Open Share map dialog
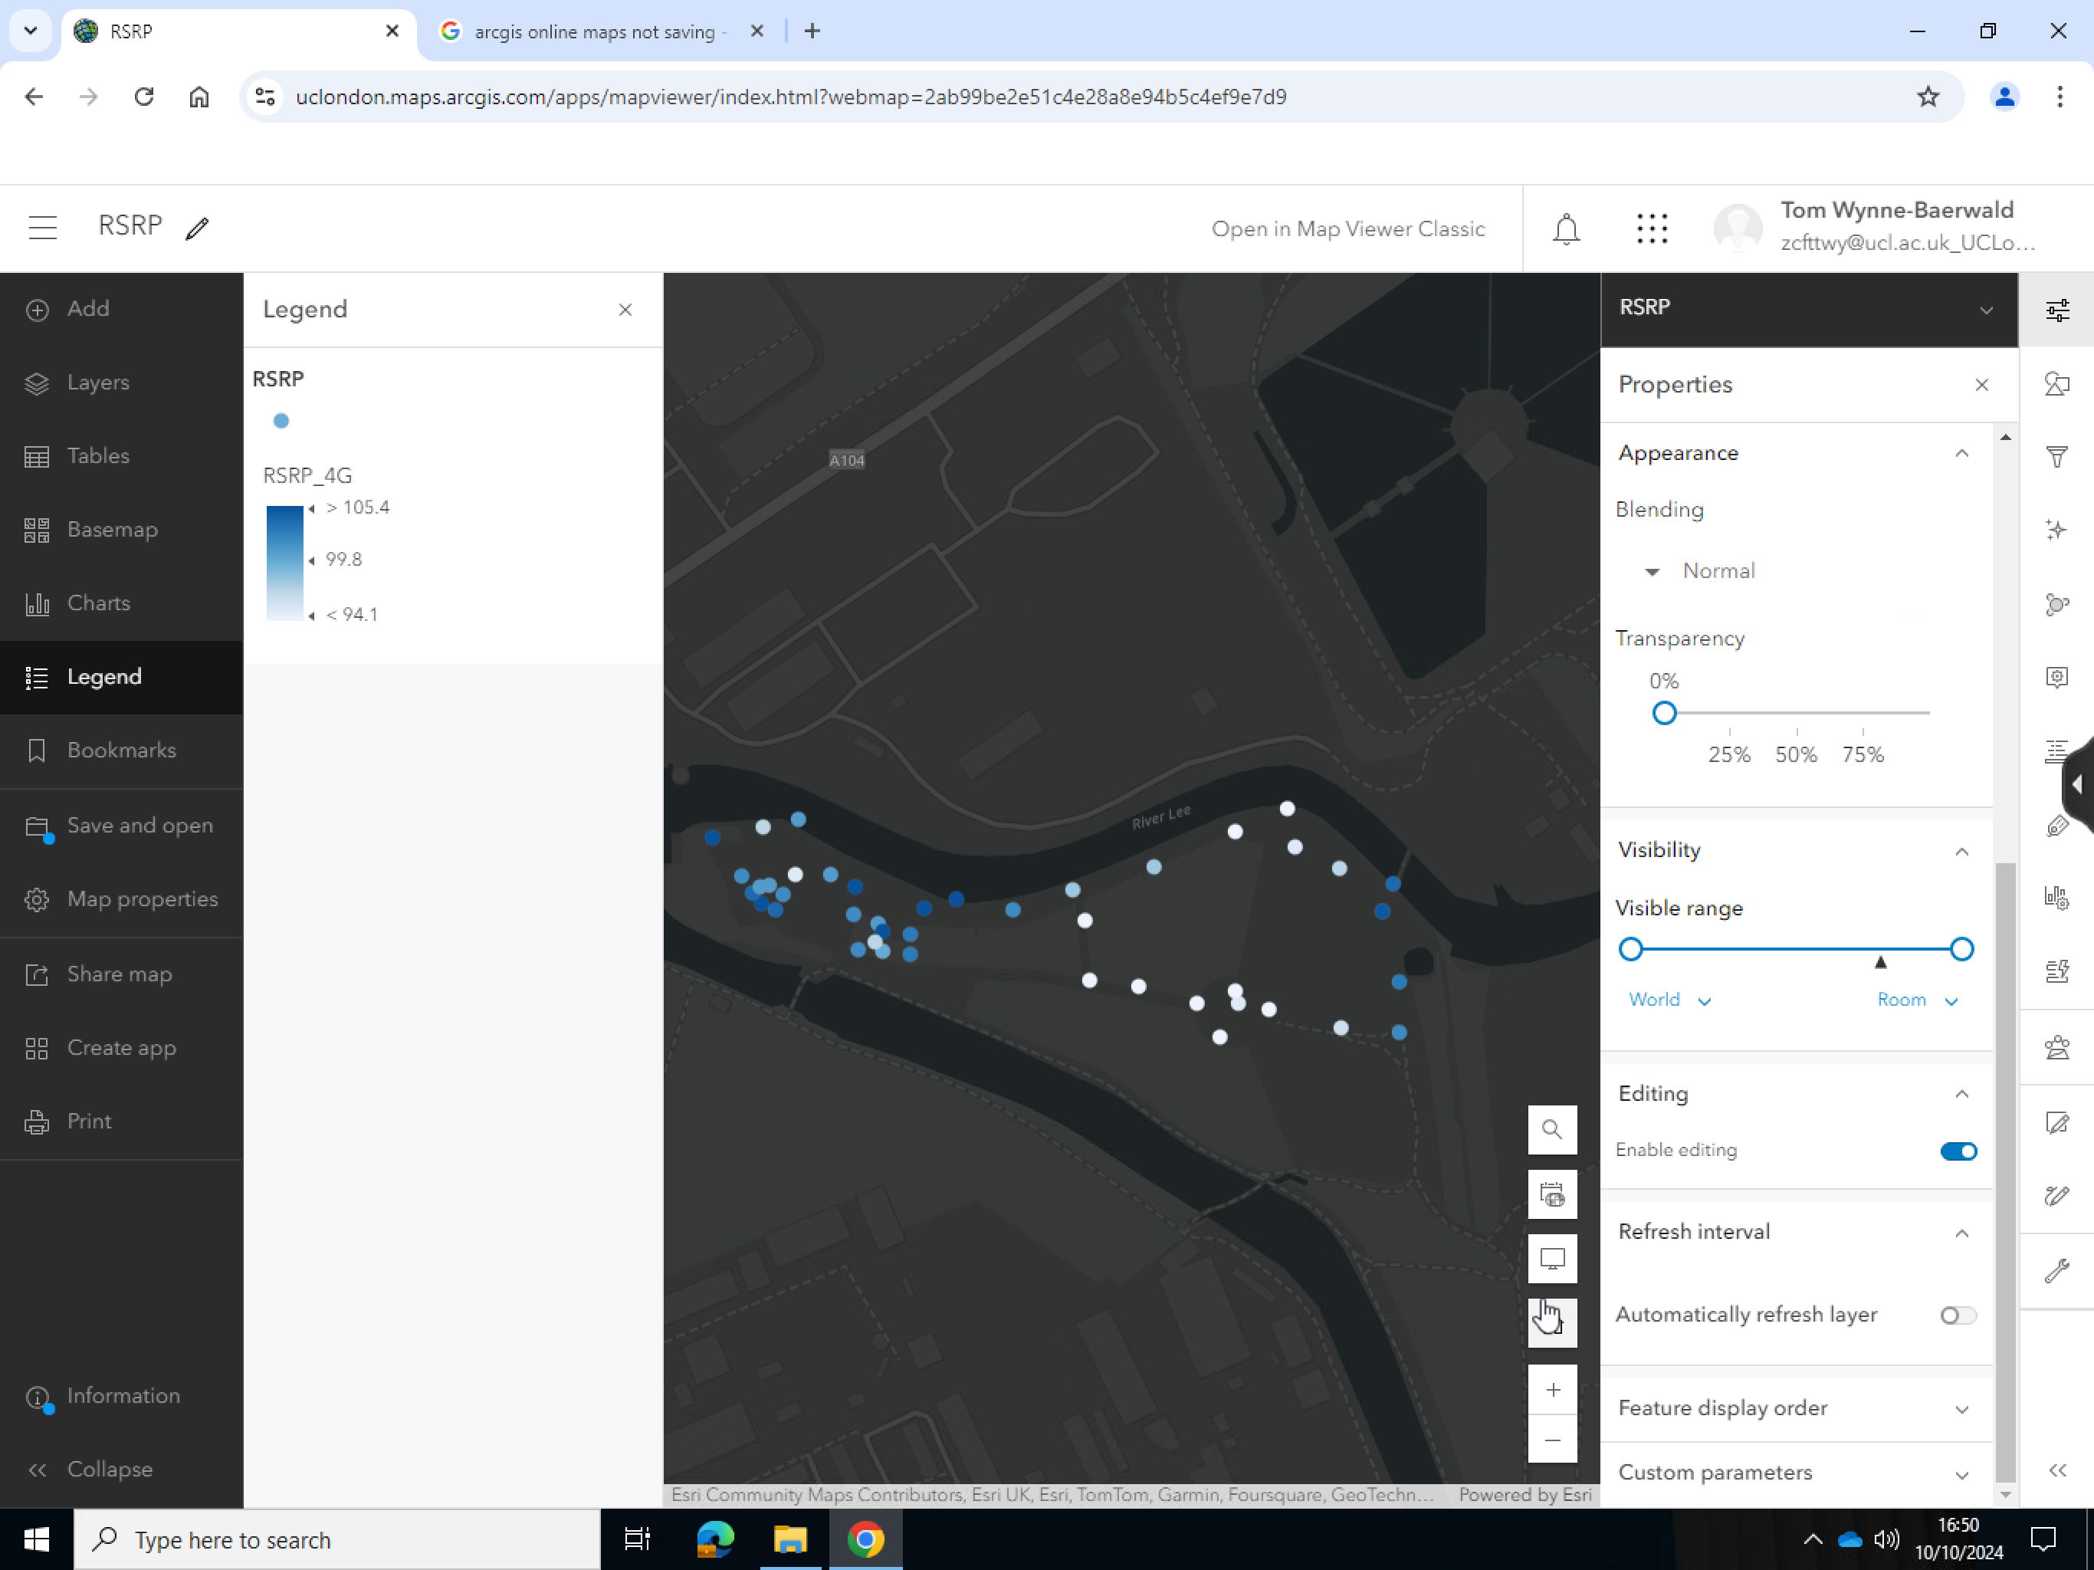Screen dimensions: 2094x1570 pos(121,974)
